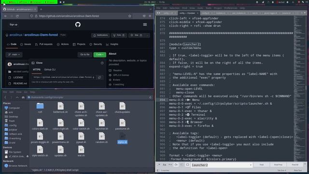The height and width of the screenshot is (174, 309).
Task: Go up to parent folder in Thunar
Action: click(17, 98)
